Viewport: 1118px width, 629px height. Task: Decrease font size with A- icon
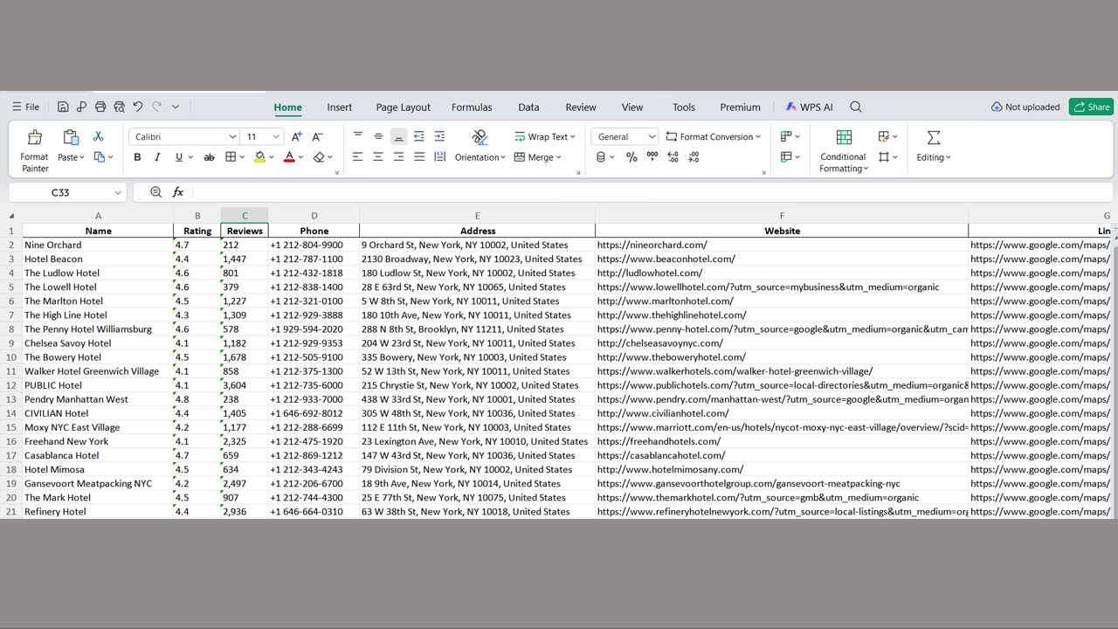tap(317, 136)
